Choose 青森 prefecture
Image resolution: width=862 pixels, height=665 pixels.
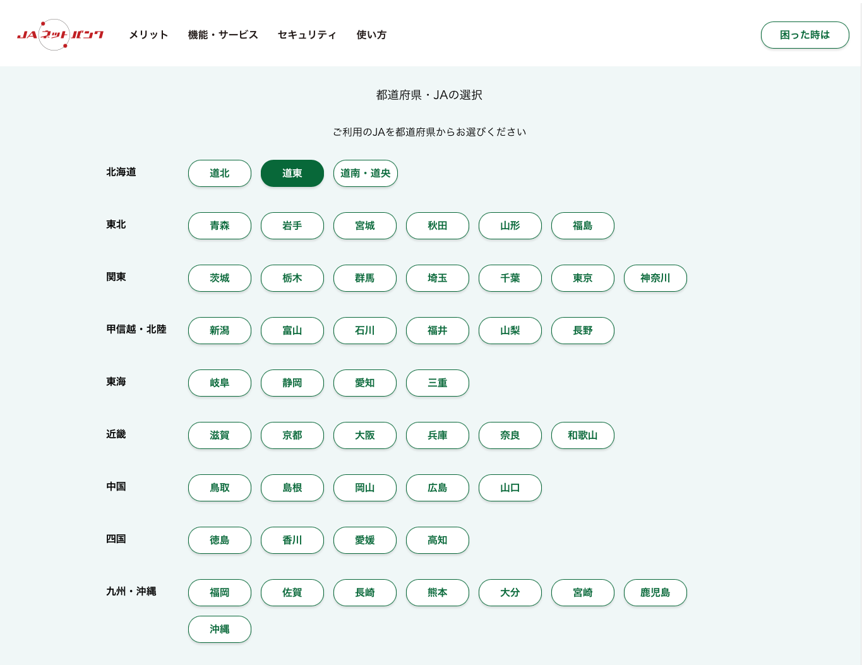(x=220, y=225)
